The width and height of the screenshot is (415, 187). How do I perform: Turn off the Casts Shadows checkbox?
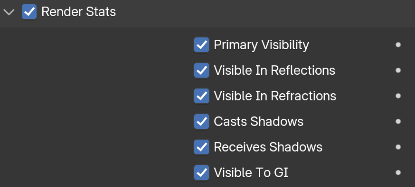point(201,121)
